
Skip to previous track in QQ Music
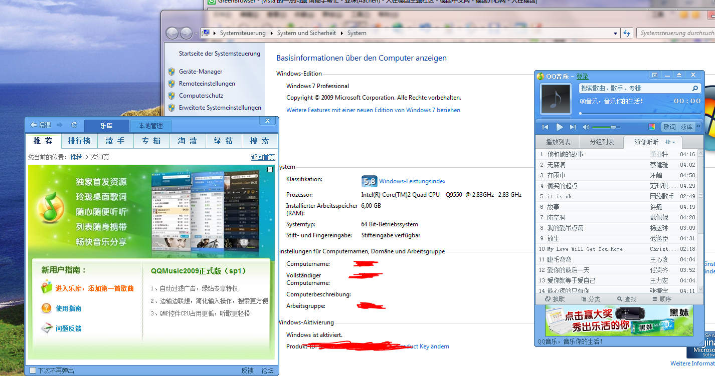(546, 127)
